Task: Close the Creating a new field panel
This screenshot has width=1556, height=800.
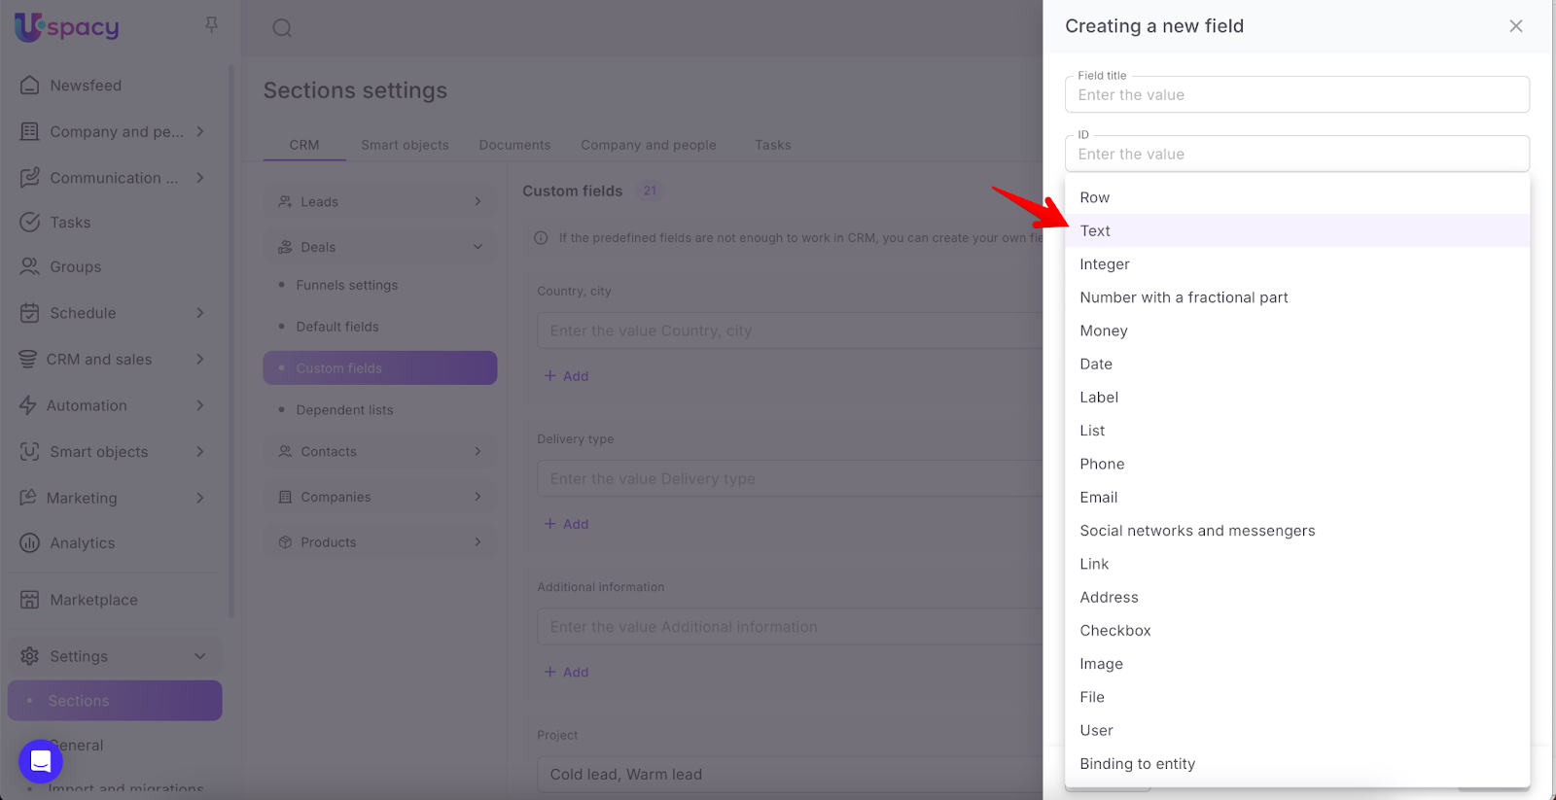Action: (x=1515, y=26)
